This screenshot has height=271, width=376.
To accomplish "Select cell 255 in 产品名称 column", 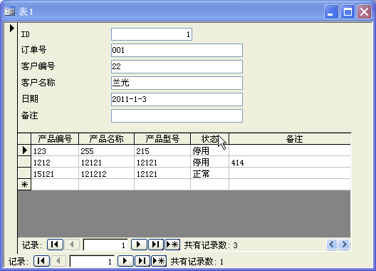I will coord(107,151).
